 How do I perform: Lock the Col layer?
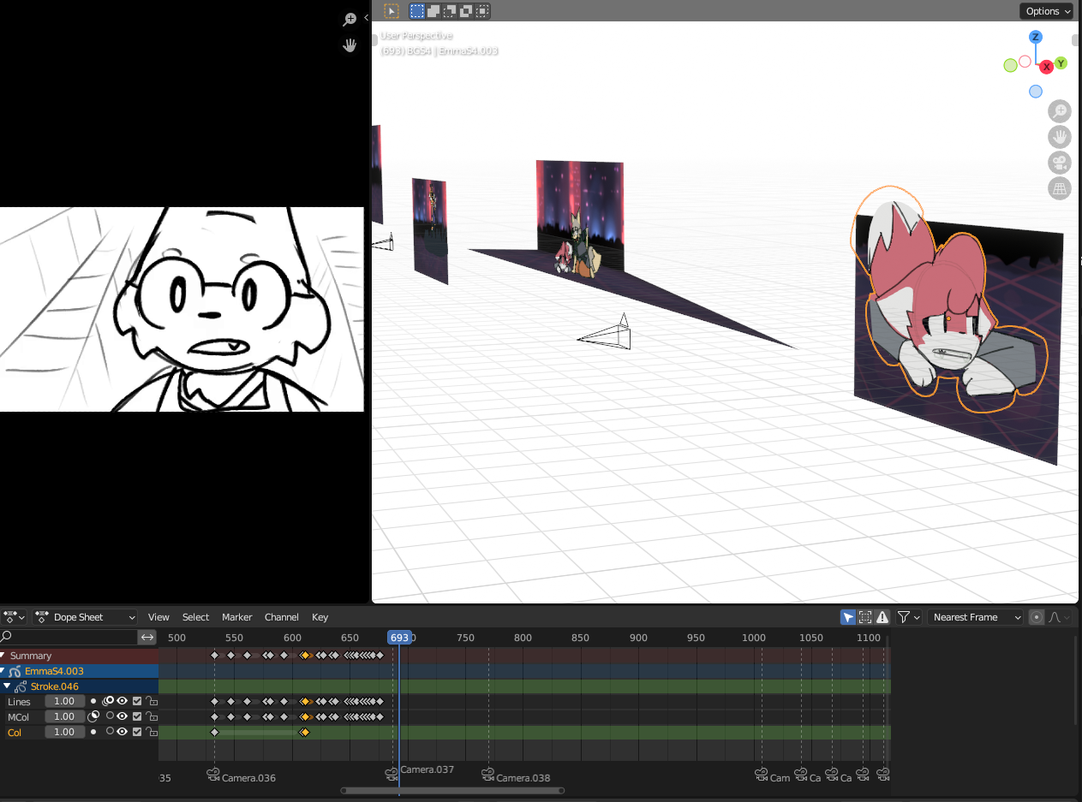tap(151, 732)
